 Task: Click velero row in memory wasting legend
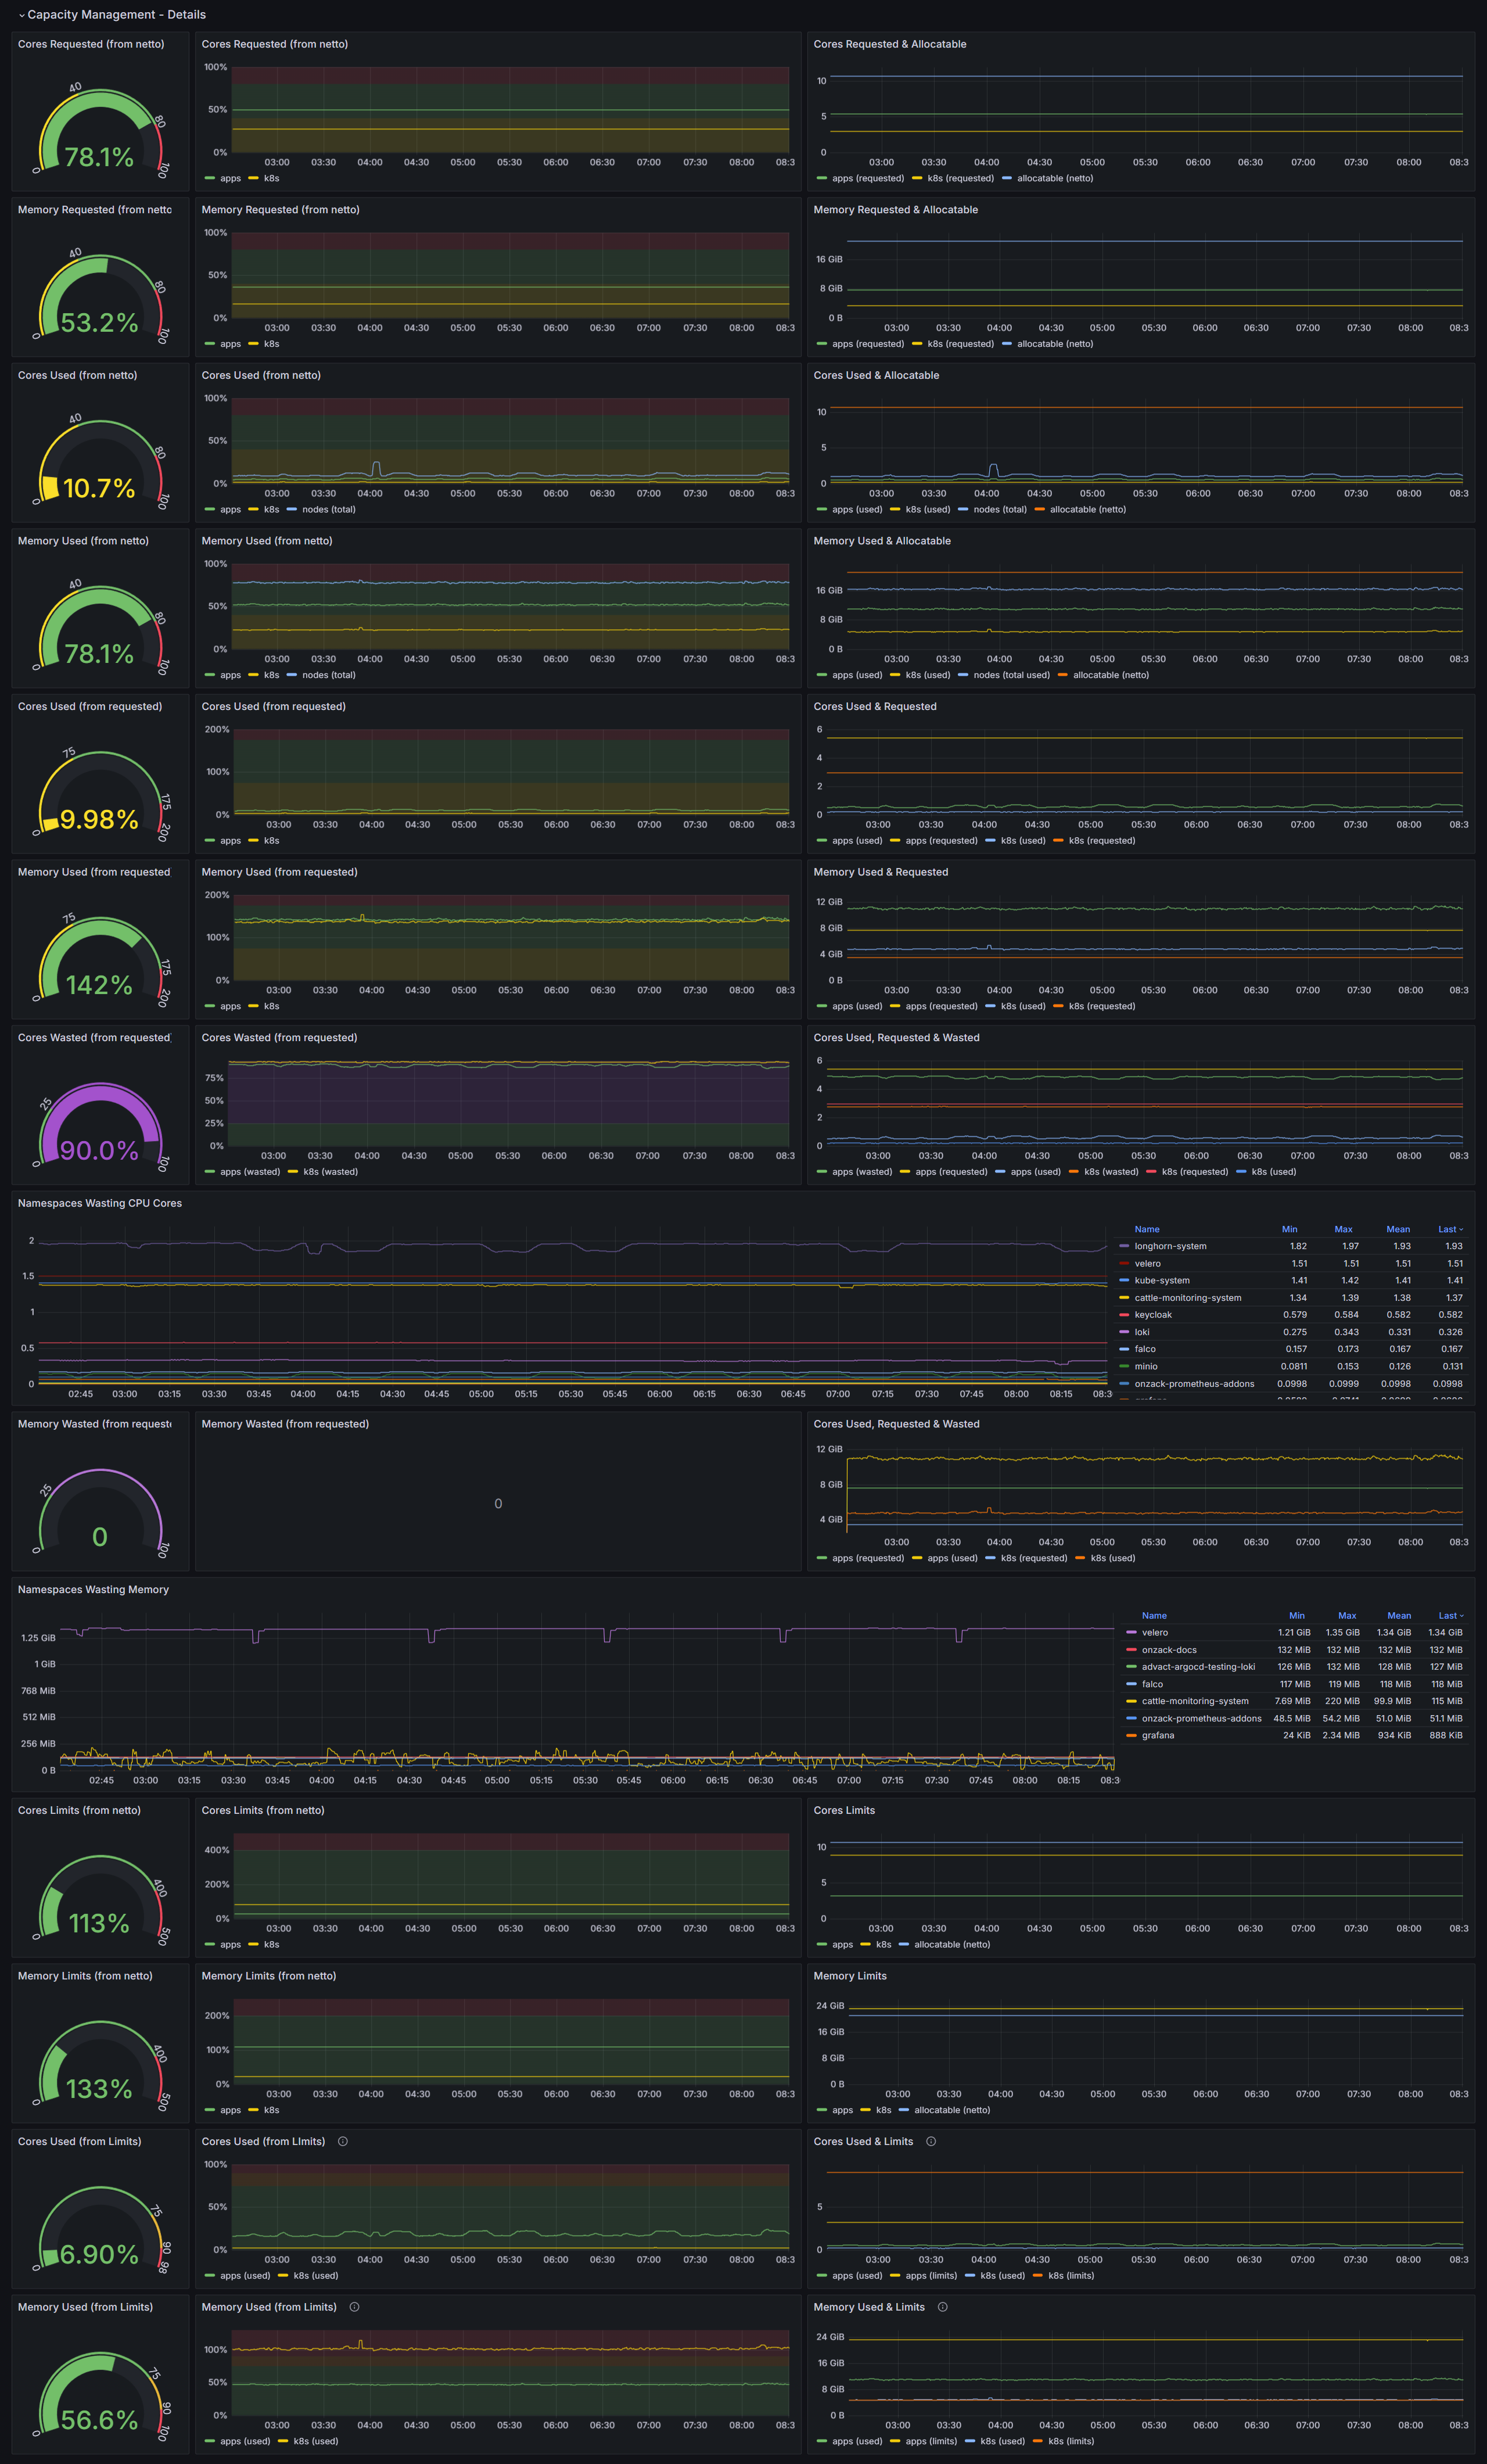coord(1154,1632)
